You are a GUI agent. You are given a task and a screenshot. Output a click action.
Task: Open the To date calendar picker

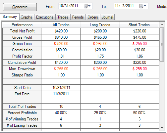tap(143, 6)
